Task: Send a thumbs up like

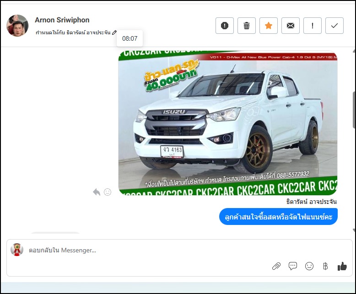Action: click(342, 266)
